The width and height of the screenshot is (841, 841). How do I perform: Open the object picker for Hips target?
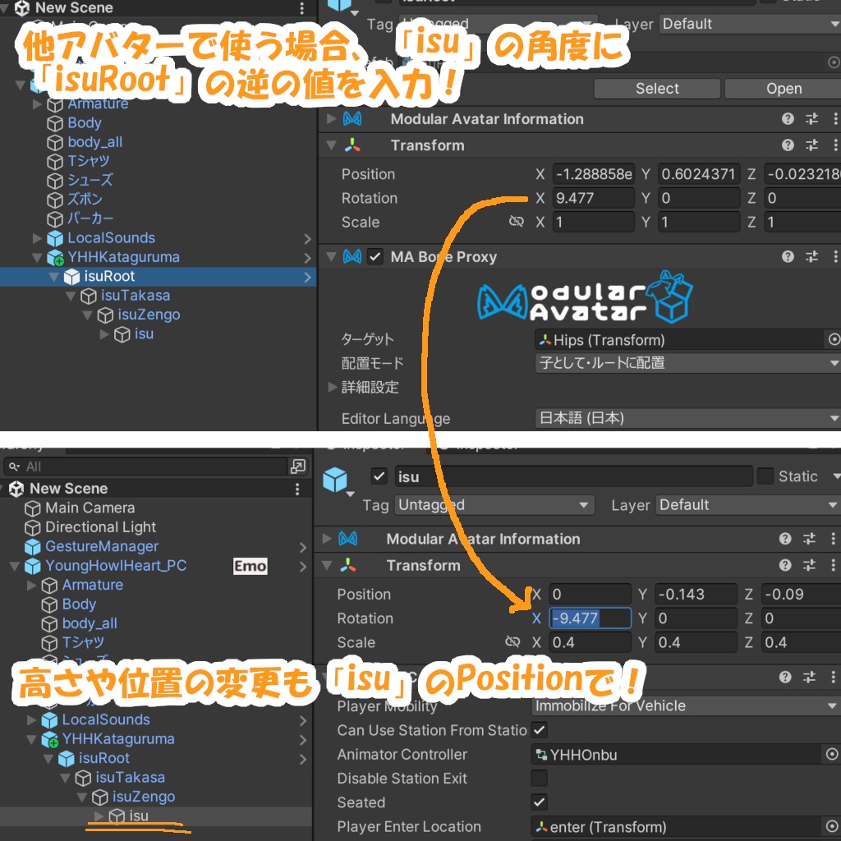(834, 339)
